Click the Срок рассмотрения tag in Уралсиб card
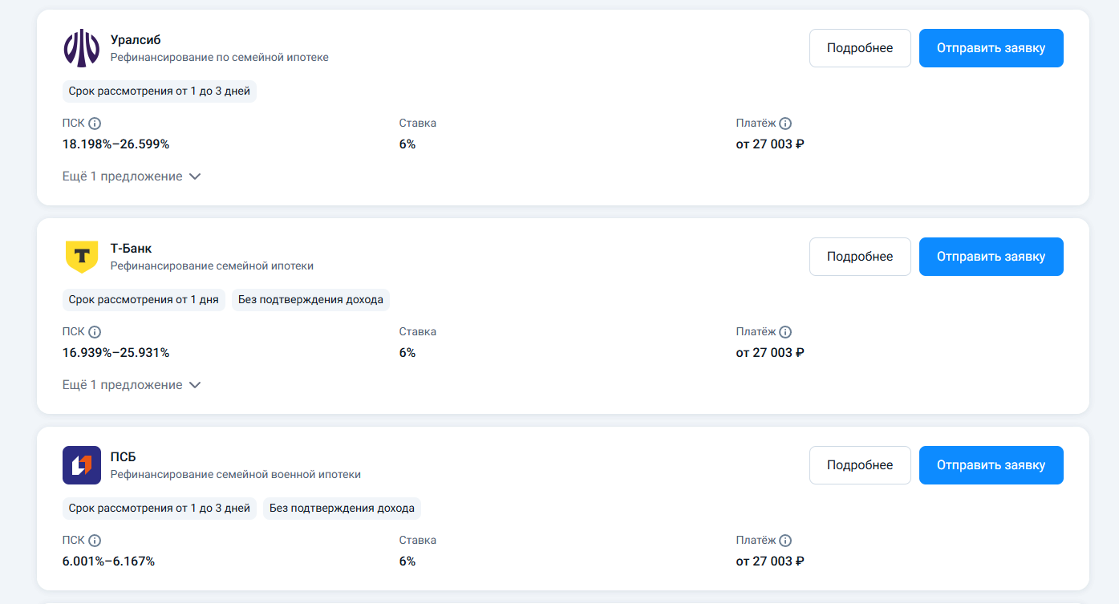The width and height of the screenshot is (1119, 604). [160, 91]
